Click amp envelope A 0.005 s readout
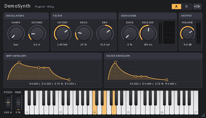The width and height of the screenshot is (206, 118). coord(35,84)
